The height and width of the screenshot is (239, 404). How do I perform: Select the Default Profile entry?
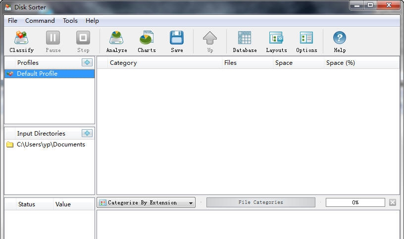tap(50, 74)
